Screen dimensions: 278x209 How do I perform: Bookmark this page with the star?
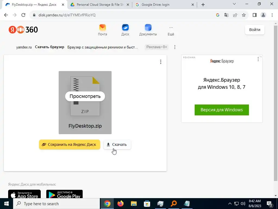(x=244, y=15)
